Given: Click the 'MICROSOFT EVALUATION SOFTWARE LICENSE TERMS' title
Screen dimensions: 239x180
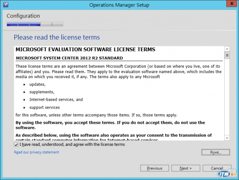Looking at the screenshot, I should click(x=85, y=50).
